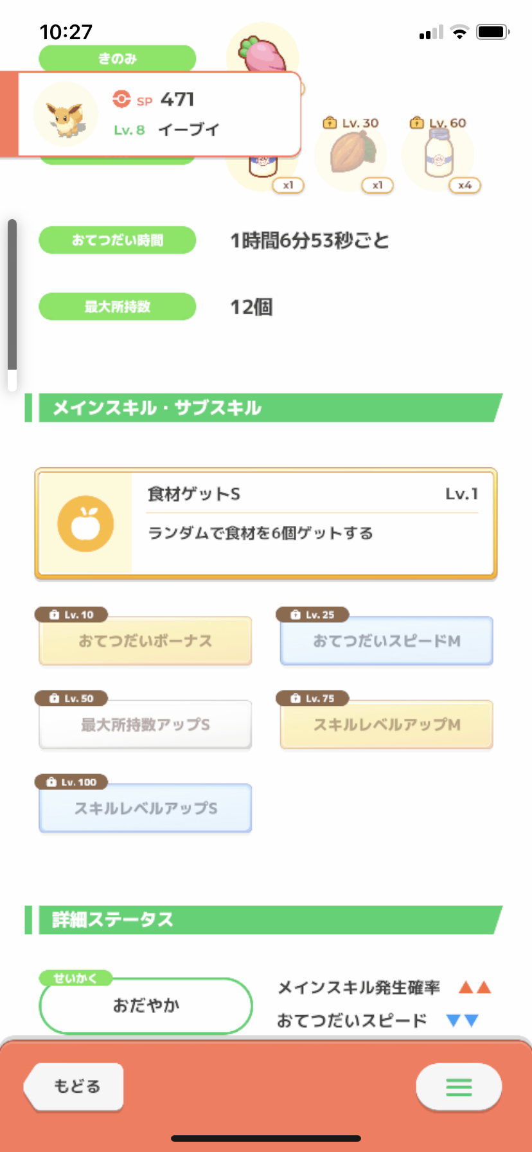
Task: Tap the Eevee portrait icon
Action: point(66,116)
